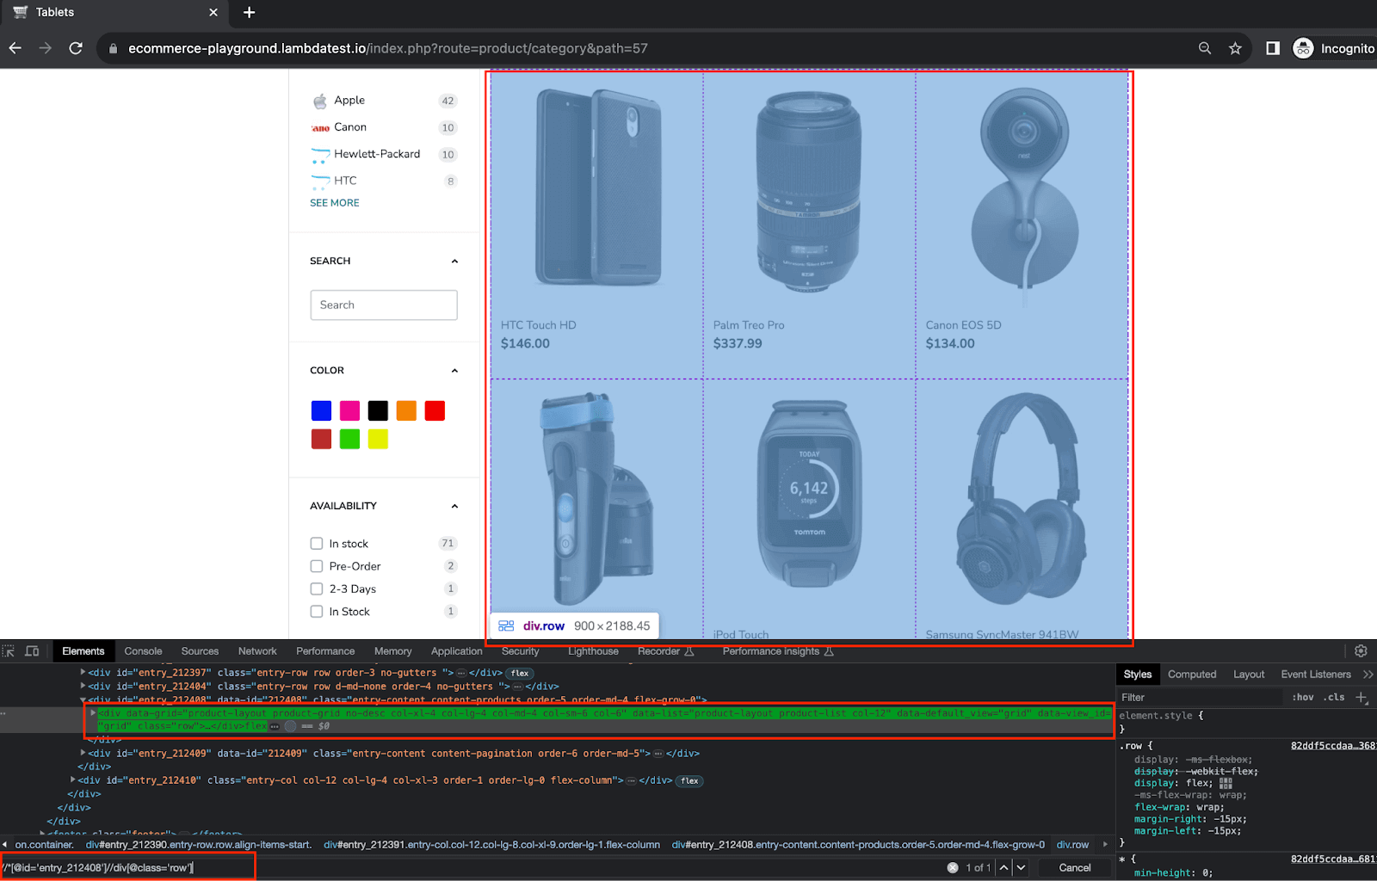Tick the 2-3 Days availability checkbox
The height and width of the screenshot is (881, 1377).
point(317,589)
